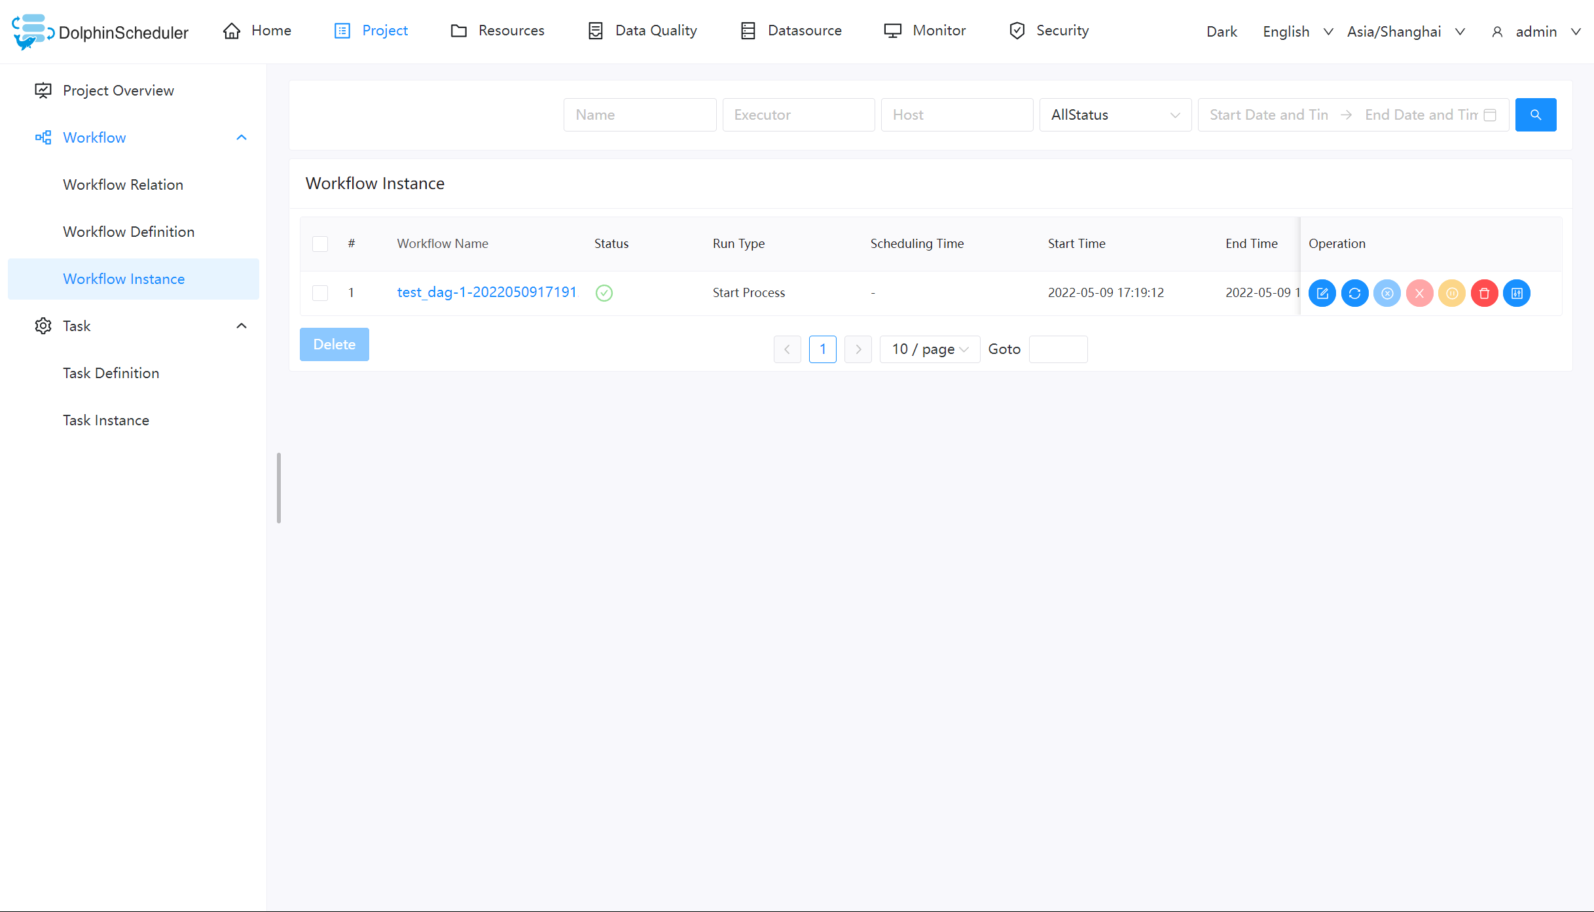Click the yellow pause operation icon
The height and width of the screenshot is (912, 1594).
coord(1451,293)
